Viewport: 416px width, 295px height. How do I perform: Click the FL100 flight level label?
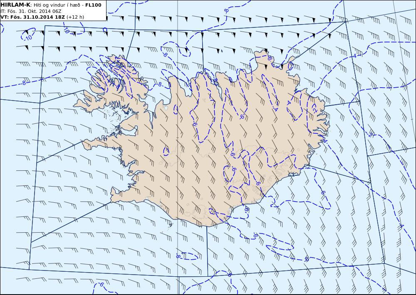click(x=93, y=5)
